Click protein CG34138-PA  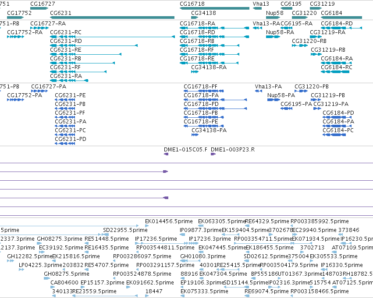tap(195, 135)
